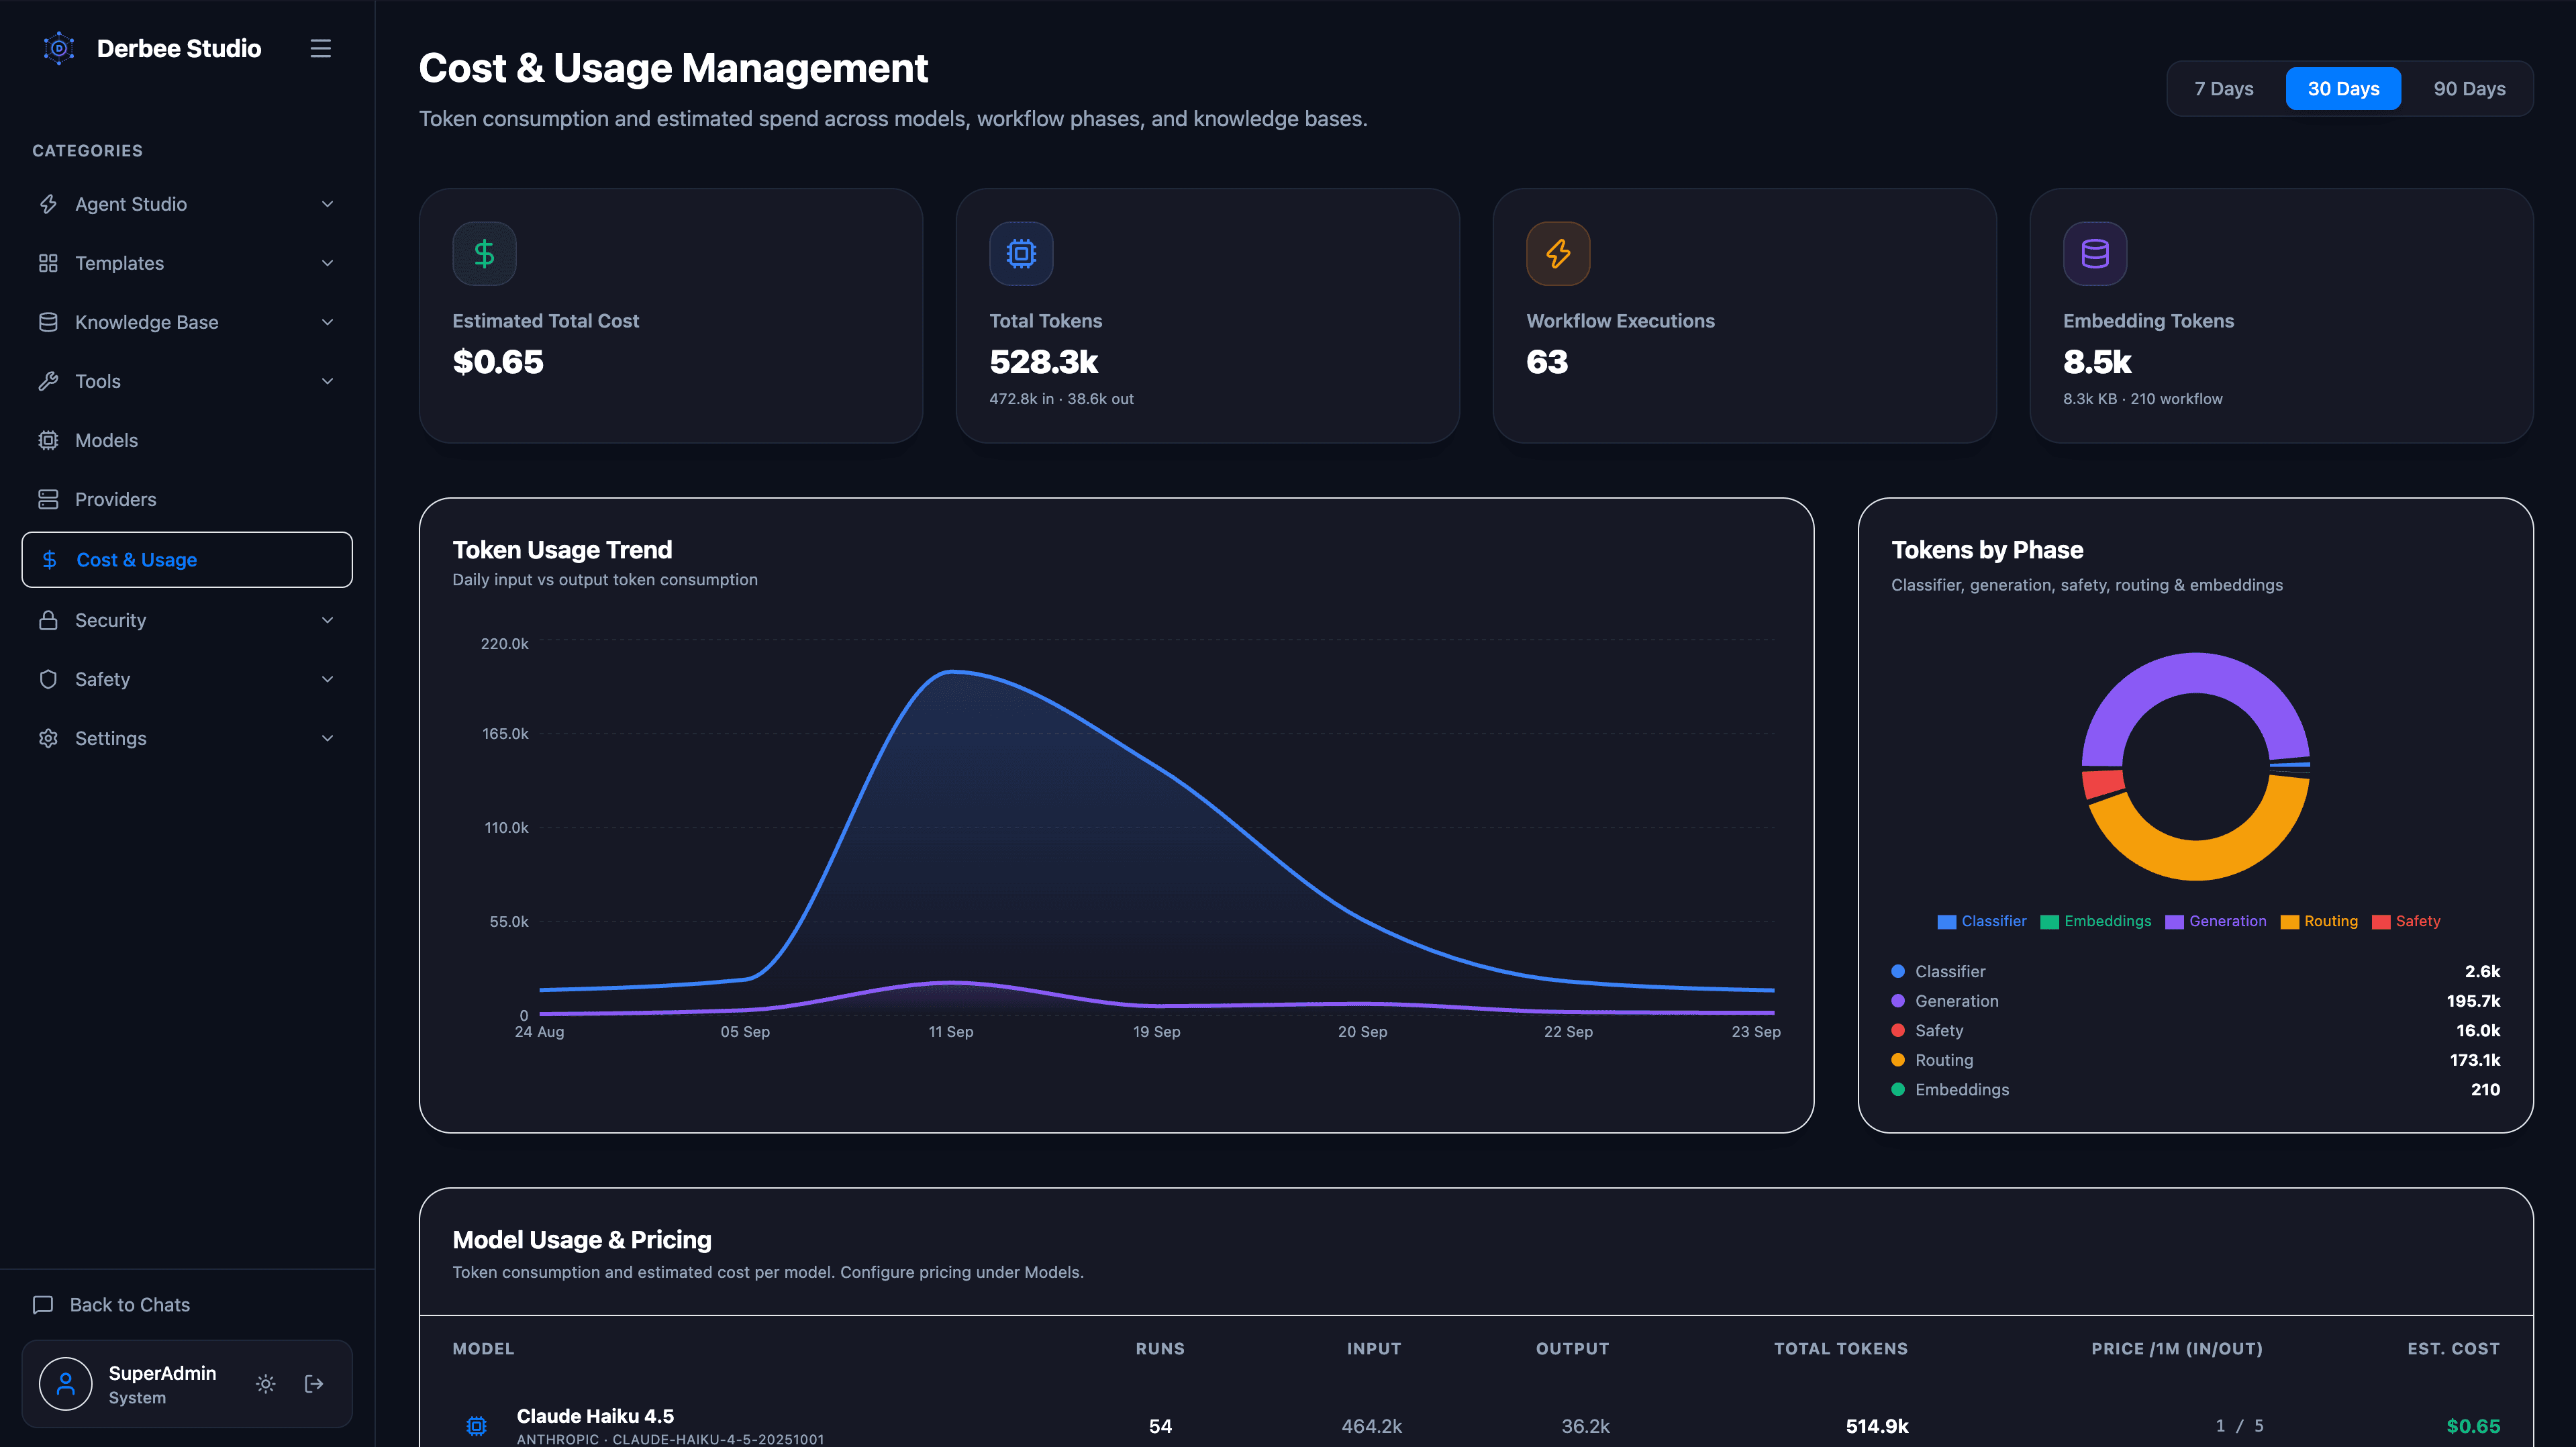The width and height of the screenshot is (2576, 1447).
Task: Click the 11 Sep label on chart axis
Action: 950,1032
